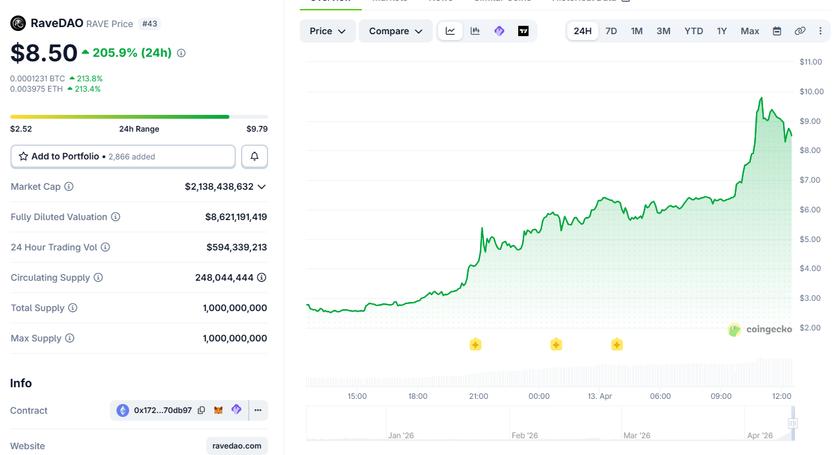Viewport: 840px width, 455px height.
Task: Open the ravedao.com website link
Action: [237, 446]
